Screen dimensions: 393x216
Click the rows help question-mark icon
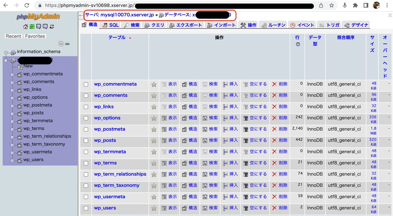(x=298, y=44)
